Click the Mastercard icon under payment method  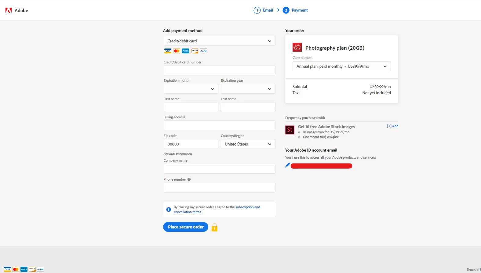177,51
